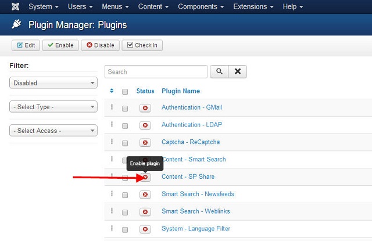Open the Select Type dropdown
Viewport: 372px width, 241px height.
tap(53, 107)
